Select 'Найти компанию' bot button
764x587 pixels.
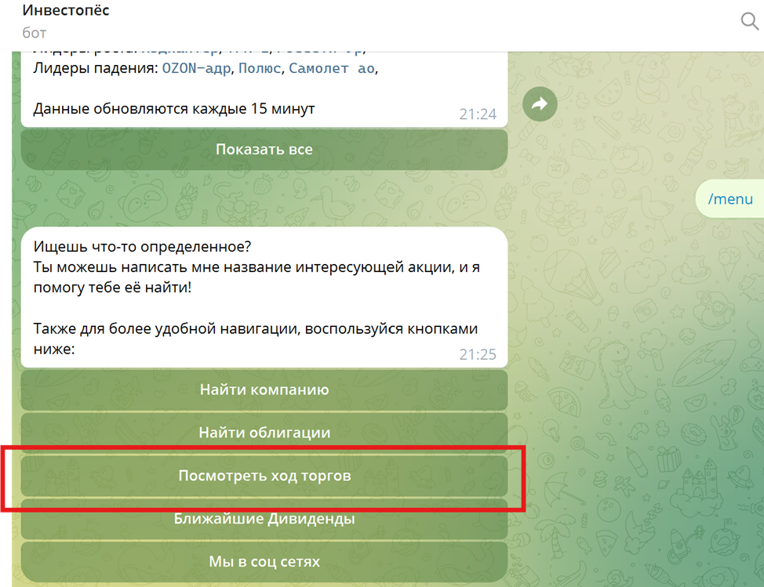click(x=264, y=390)
